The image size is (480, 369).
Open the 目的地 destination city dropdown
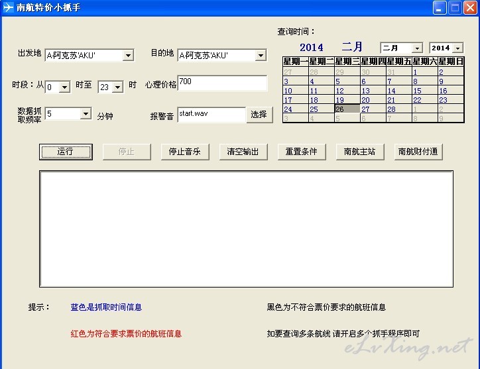[x=261, y=56]
